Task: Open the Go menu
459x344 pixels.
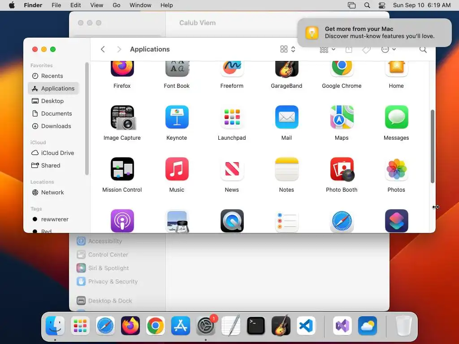Action: [x=117, y=5]
